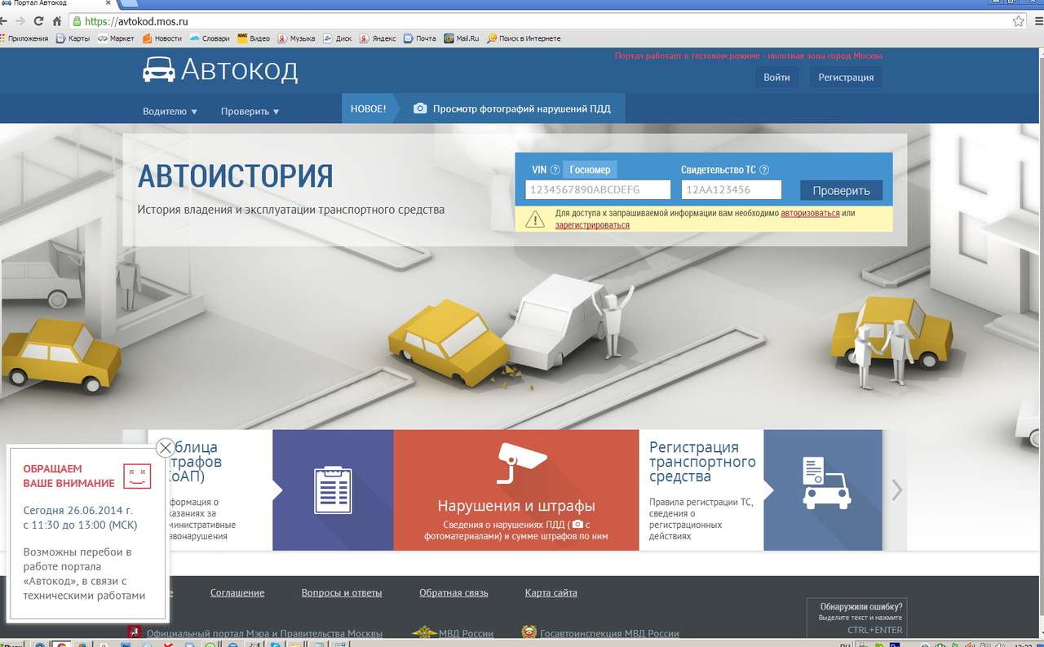Open the clipboard fines table tile icon
Image resolution: width=1044 pixels, height=647 pixels.
[x=333, y=490]
